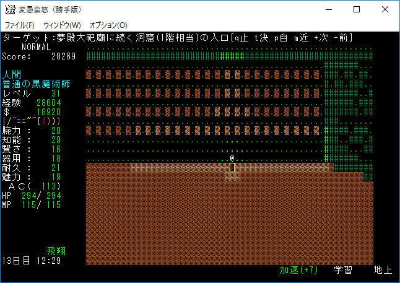Click the 普通の黒魔術師 class label
The height and width of the screenshot is (283, 400).
pyautogui.click(x=37, y=84)
